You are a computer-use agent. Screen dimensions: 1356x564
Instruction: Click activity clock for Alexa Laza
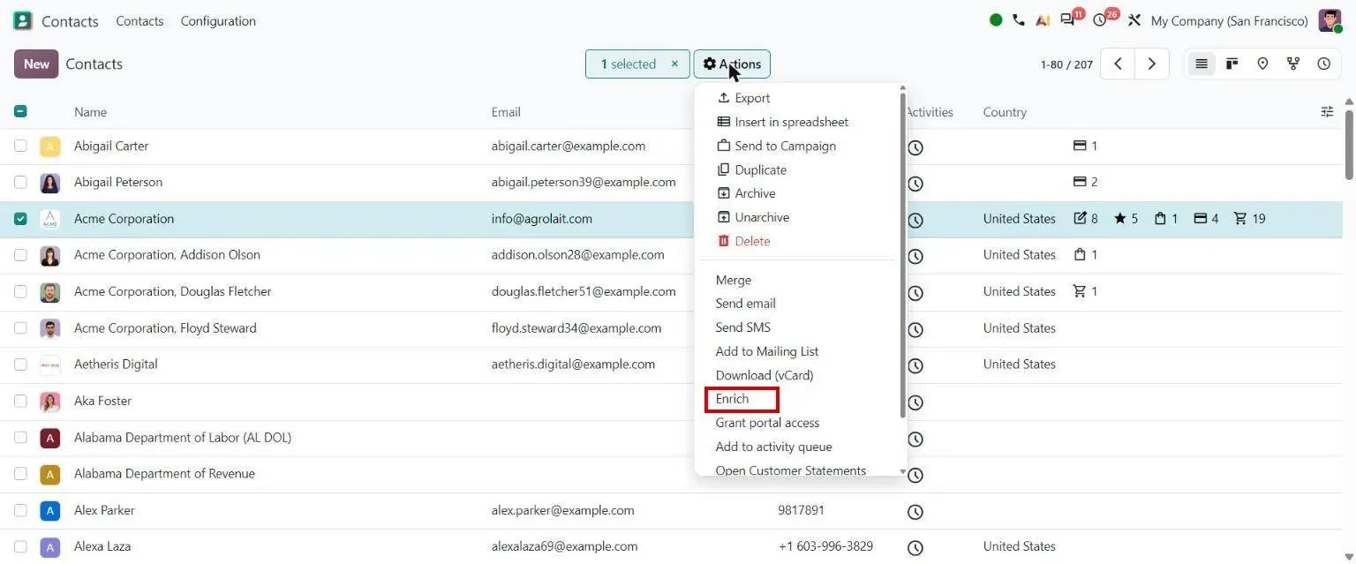click(915, 548)
